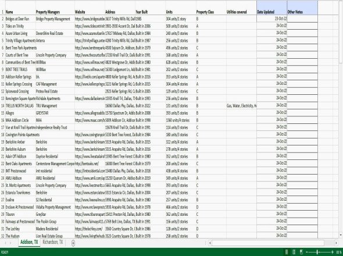Open the https://thelochley.com/ website cell
The height and width of the screenshot is (256, 343).
pyautogui.click(x=90, y=229)
